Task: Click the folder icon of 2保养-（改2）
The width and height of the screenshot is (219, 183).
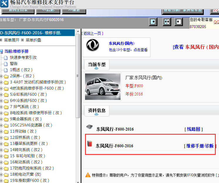Action: tap(6, 76)
